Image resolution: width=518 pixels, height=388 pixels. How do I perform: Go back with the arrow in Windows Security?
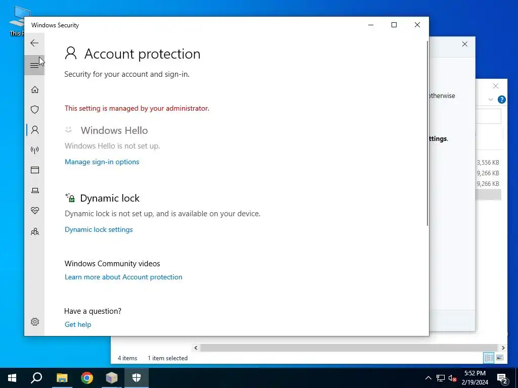pyautogui.click(x=34, y=43)
